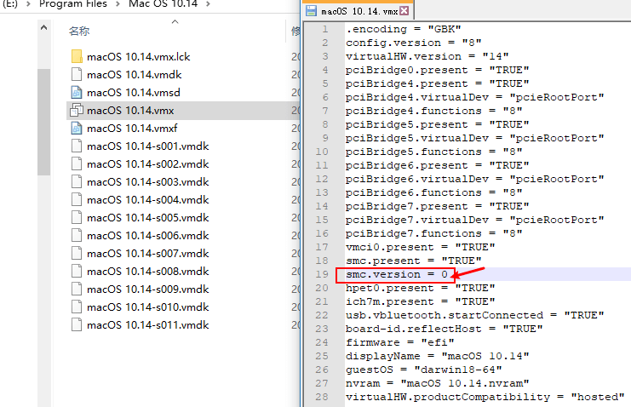The image size is (631, 407).
Task: Select file macOS 10.14.vmx
Action: click(130, 111)
